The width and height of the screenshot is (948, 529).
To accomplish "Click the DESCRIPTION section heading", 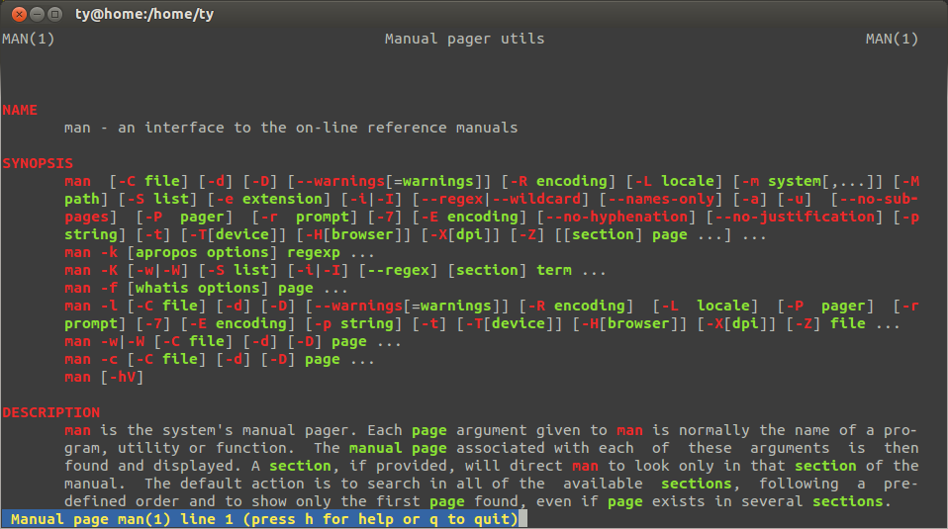I will [51, 412].
